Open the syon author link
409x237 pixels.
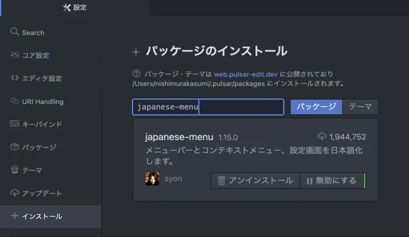coord(173,179)
